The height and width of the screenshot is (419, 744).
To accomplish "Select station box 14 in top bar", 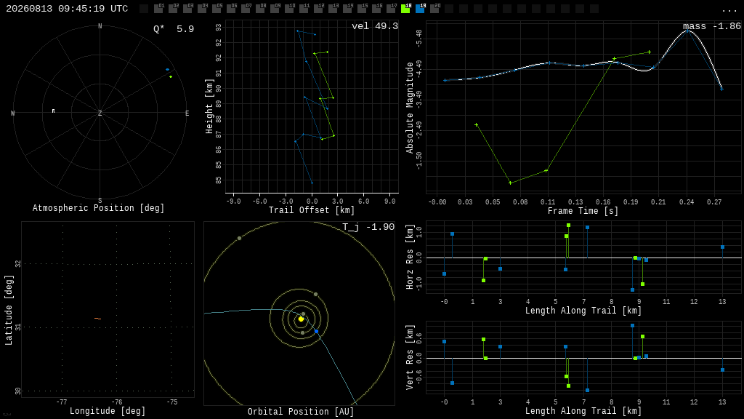I will tap(347, 9).
